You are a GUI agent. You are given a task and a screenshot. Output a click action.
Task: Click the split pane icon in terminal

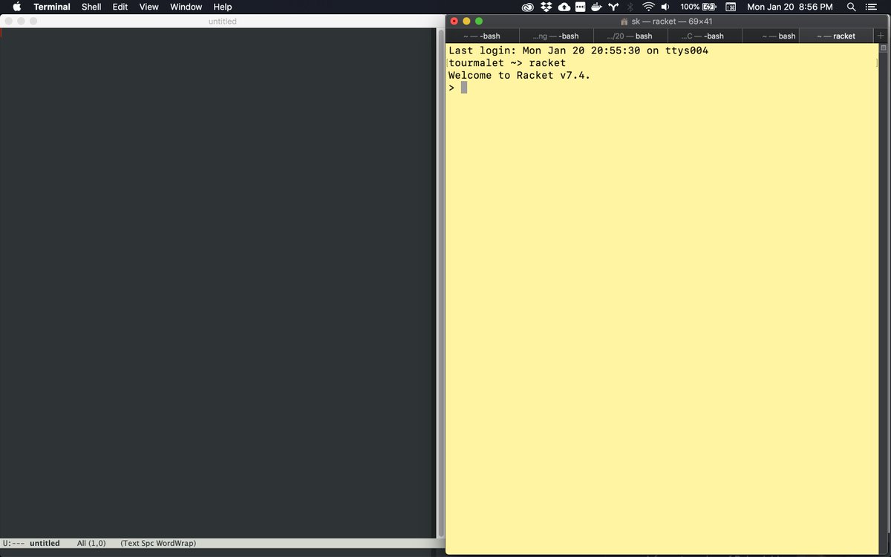(x=883, y=48)
